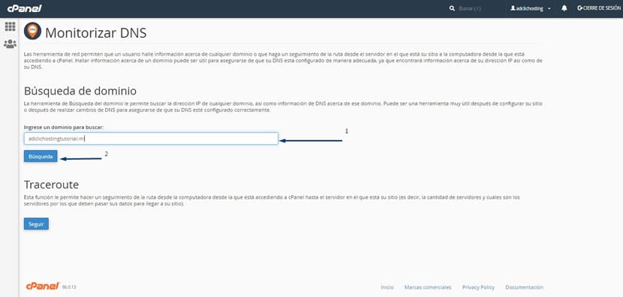Open the Inicio footer link
This screenshot has height=297, width=623.
[x=387, y=287]
